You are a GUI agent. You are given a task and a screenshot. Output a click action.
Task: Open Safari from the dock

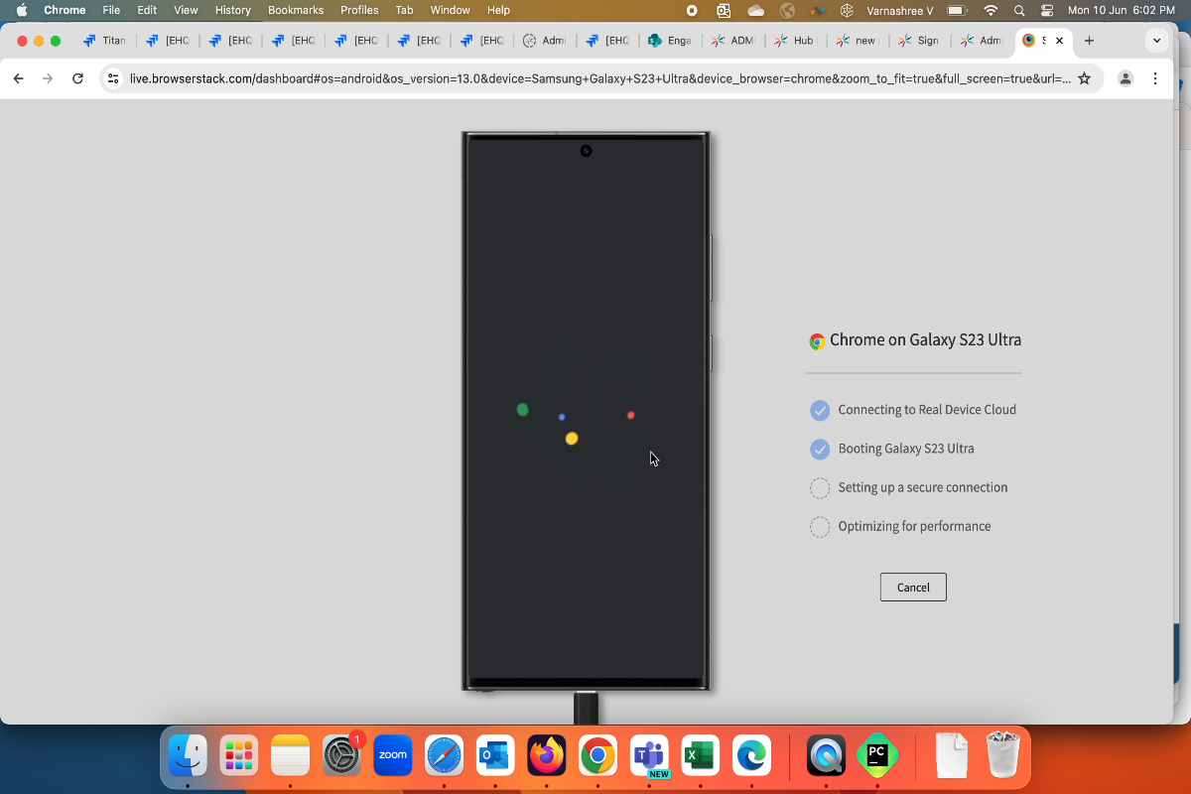(445, 755)
